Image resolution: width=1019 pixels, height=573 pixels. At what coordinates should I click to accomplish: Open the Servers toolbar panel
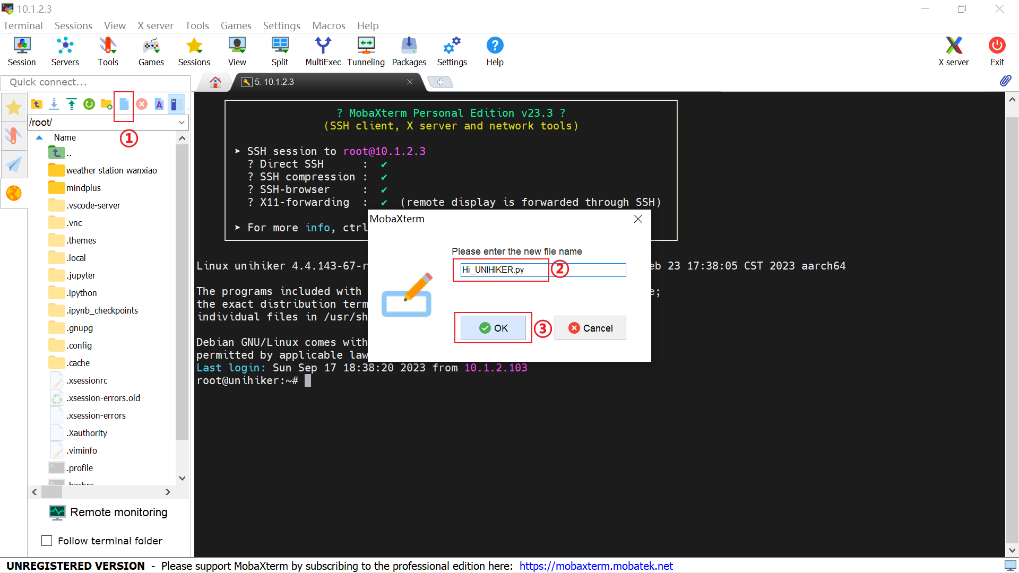[65, 50]
